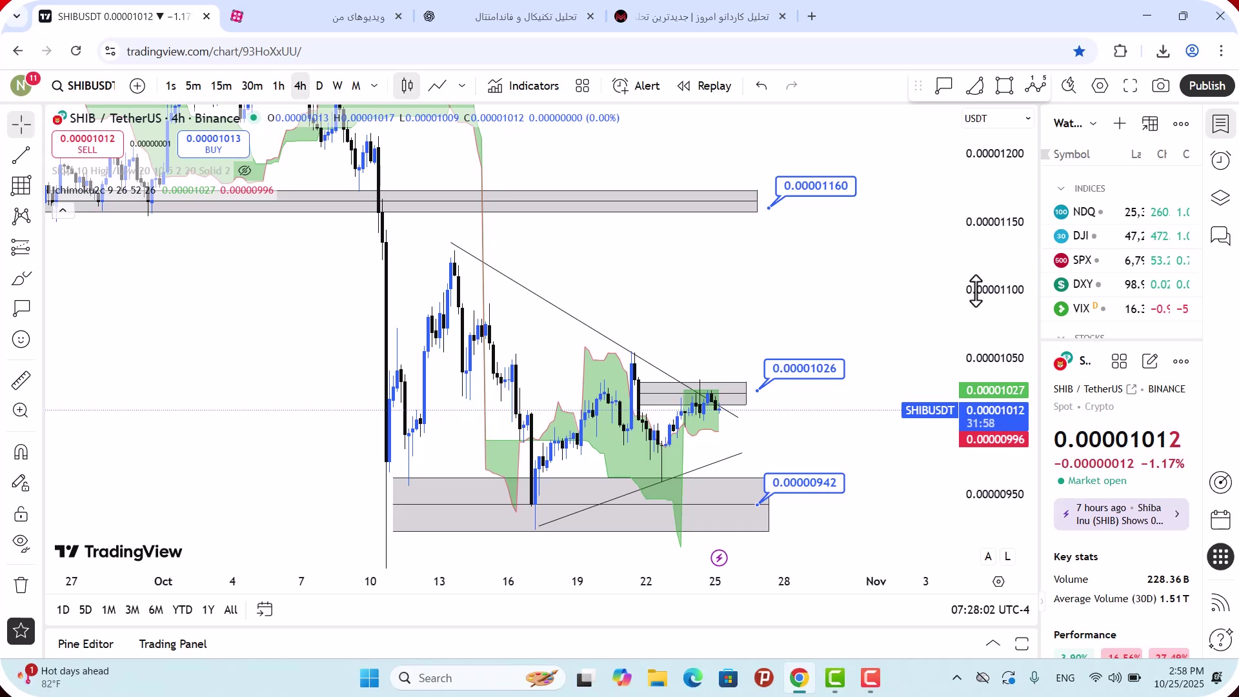Collapse the INDICES watchlist section
The height and width of the screenshot is (697, 1239).
[x=1061, y=188]
